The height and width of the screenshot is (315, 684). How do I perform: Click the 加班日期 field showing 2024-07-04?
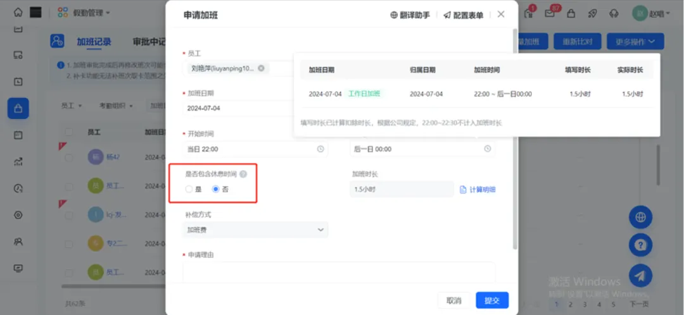point(239,109)
